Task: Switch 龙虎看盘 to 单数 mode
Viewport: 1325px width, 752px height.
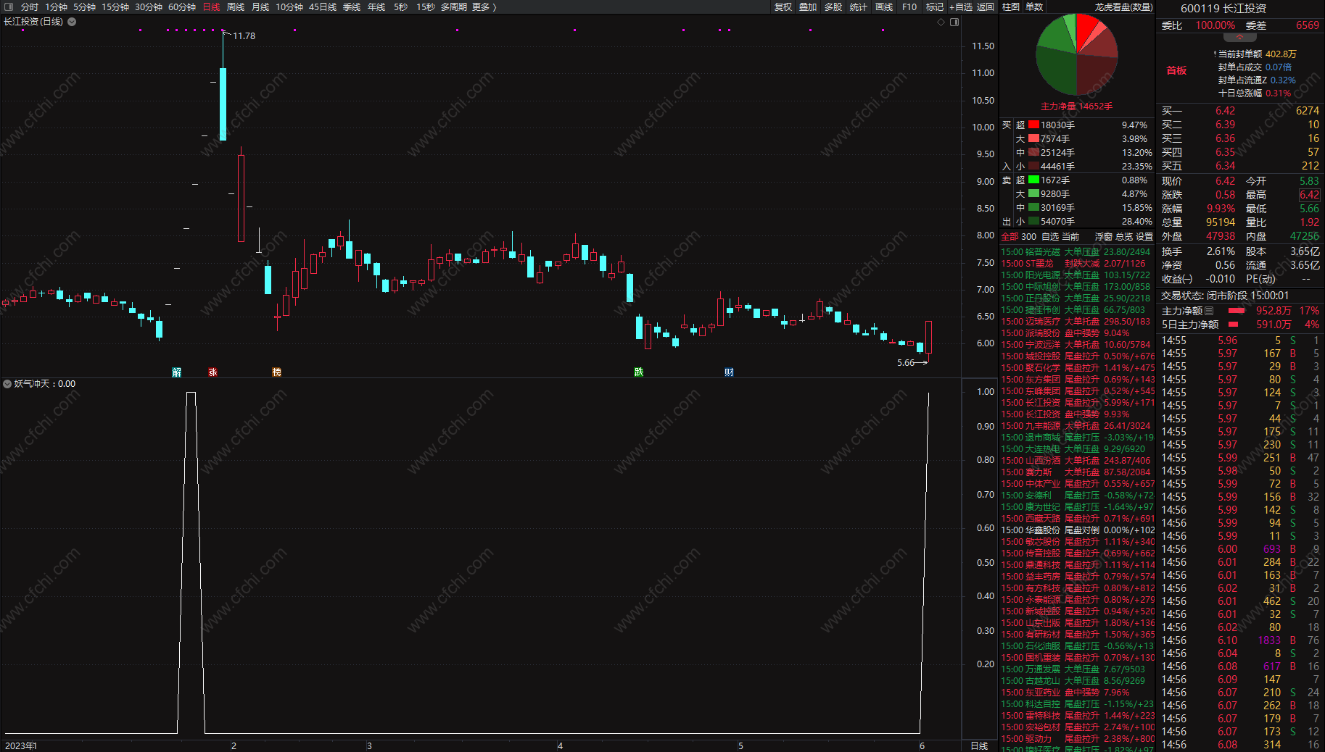Action: [1034, 7]
